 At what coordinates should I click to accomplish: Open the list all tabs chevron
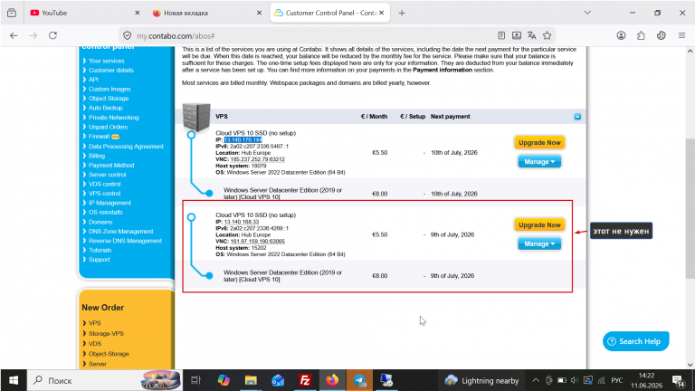point(587,13)
